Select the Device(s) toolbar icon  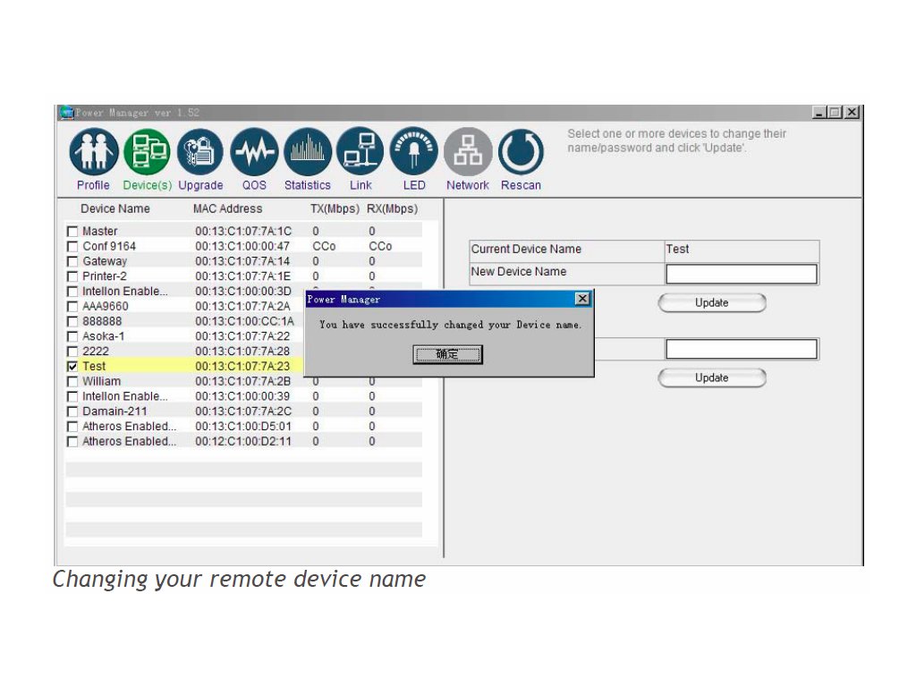(147, 152)
